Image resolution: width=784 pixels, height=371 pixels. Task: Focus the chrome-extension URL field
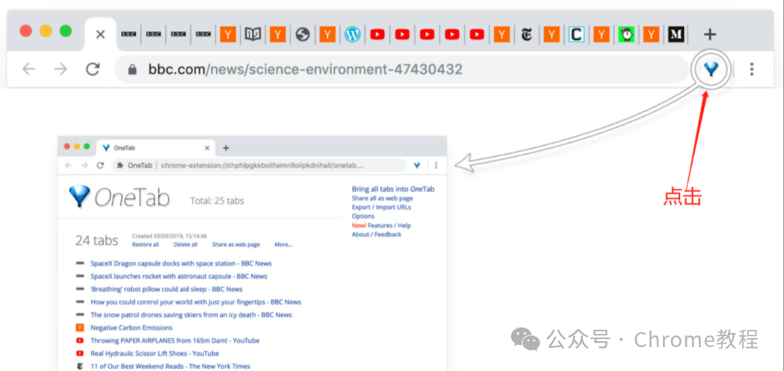pyautogui.click(x=258, y=165)
